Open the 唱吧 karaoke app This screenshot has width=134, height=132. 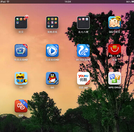21,106
